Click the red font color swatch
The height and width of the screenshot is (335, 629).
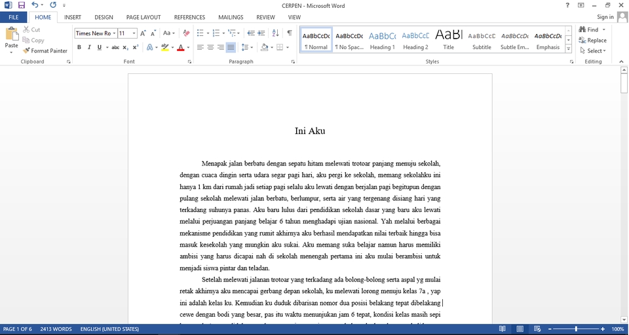coord(181,47)
